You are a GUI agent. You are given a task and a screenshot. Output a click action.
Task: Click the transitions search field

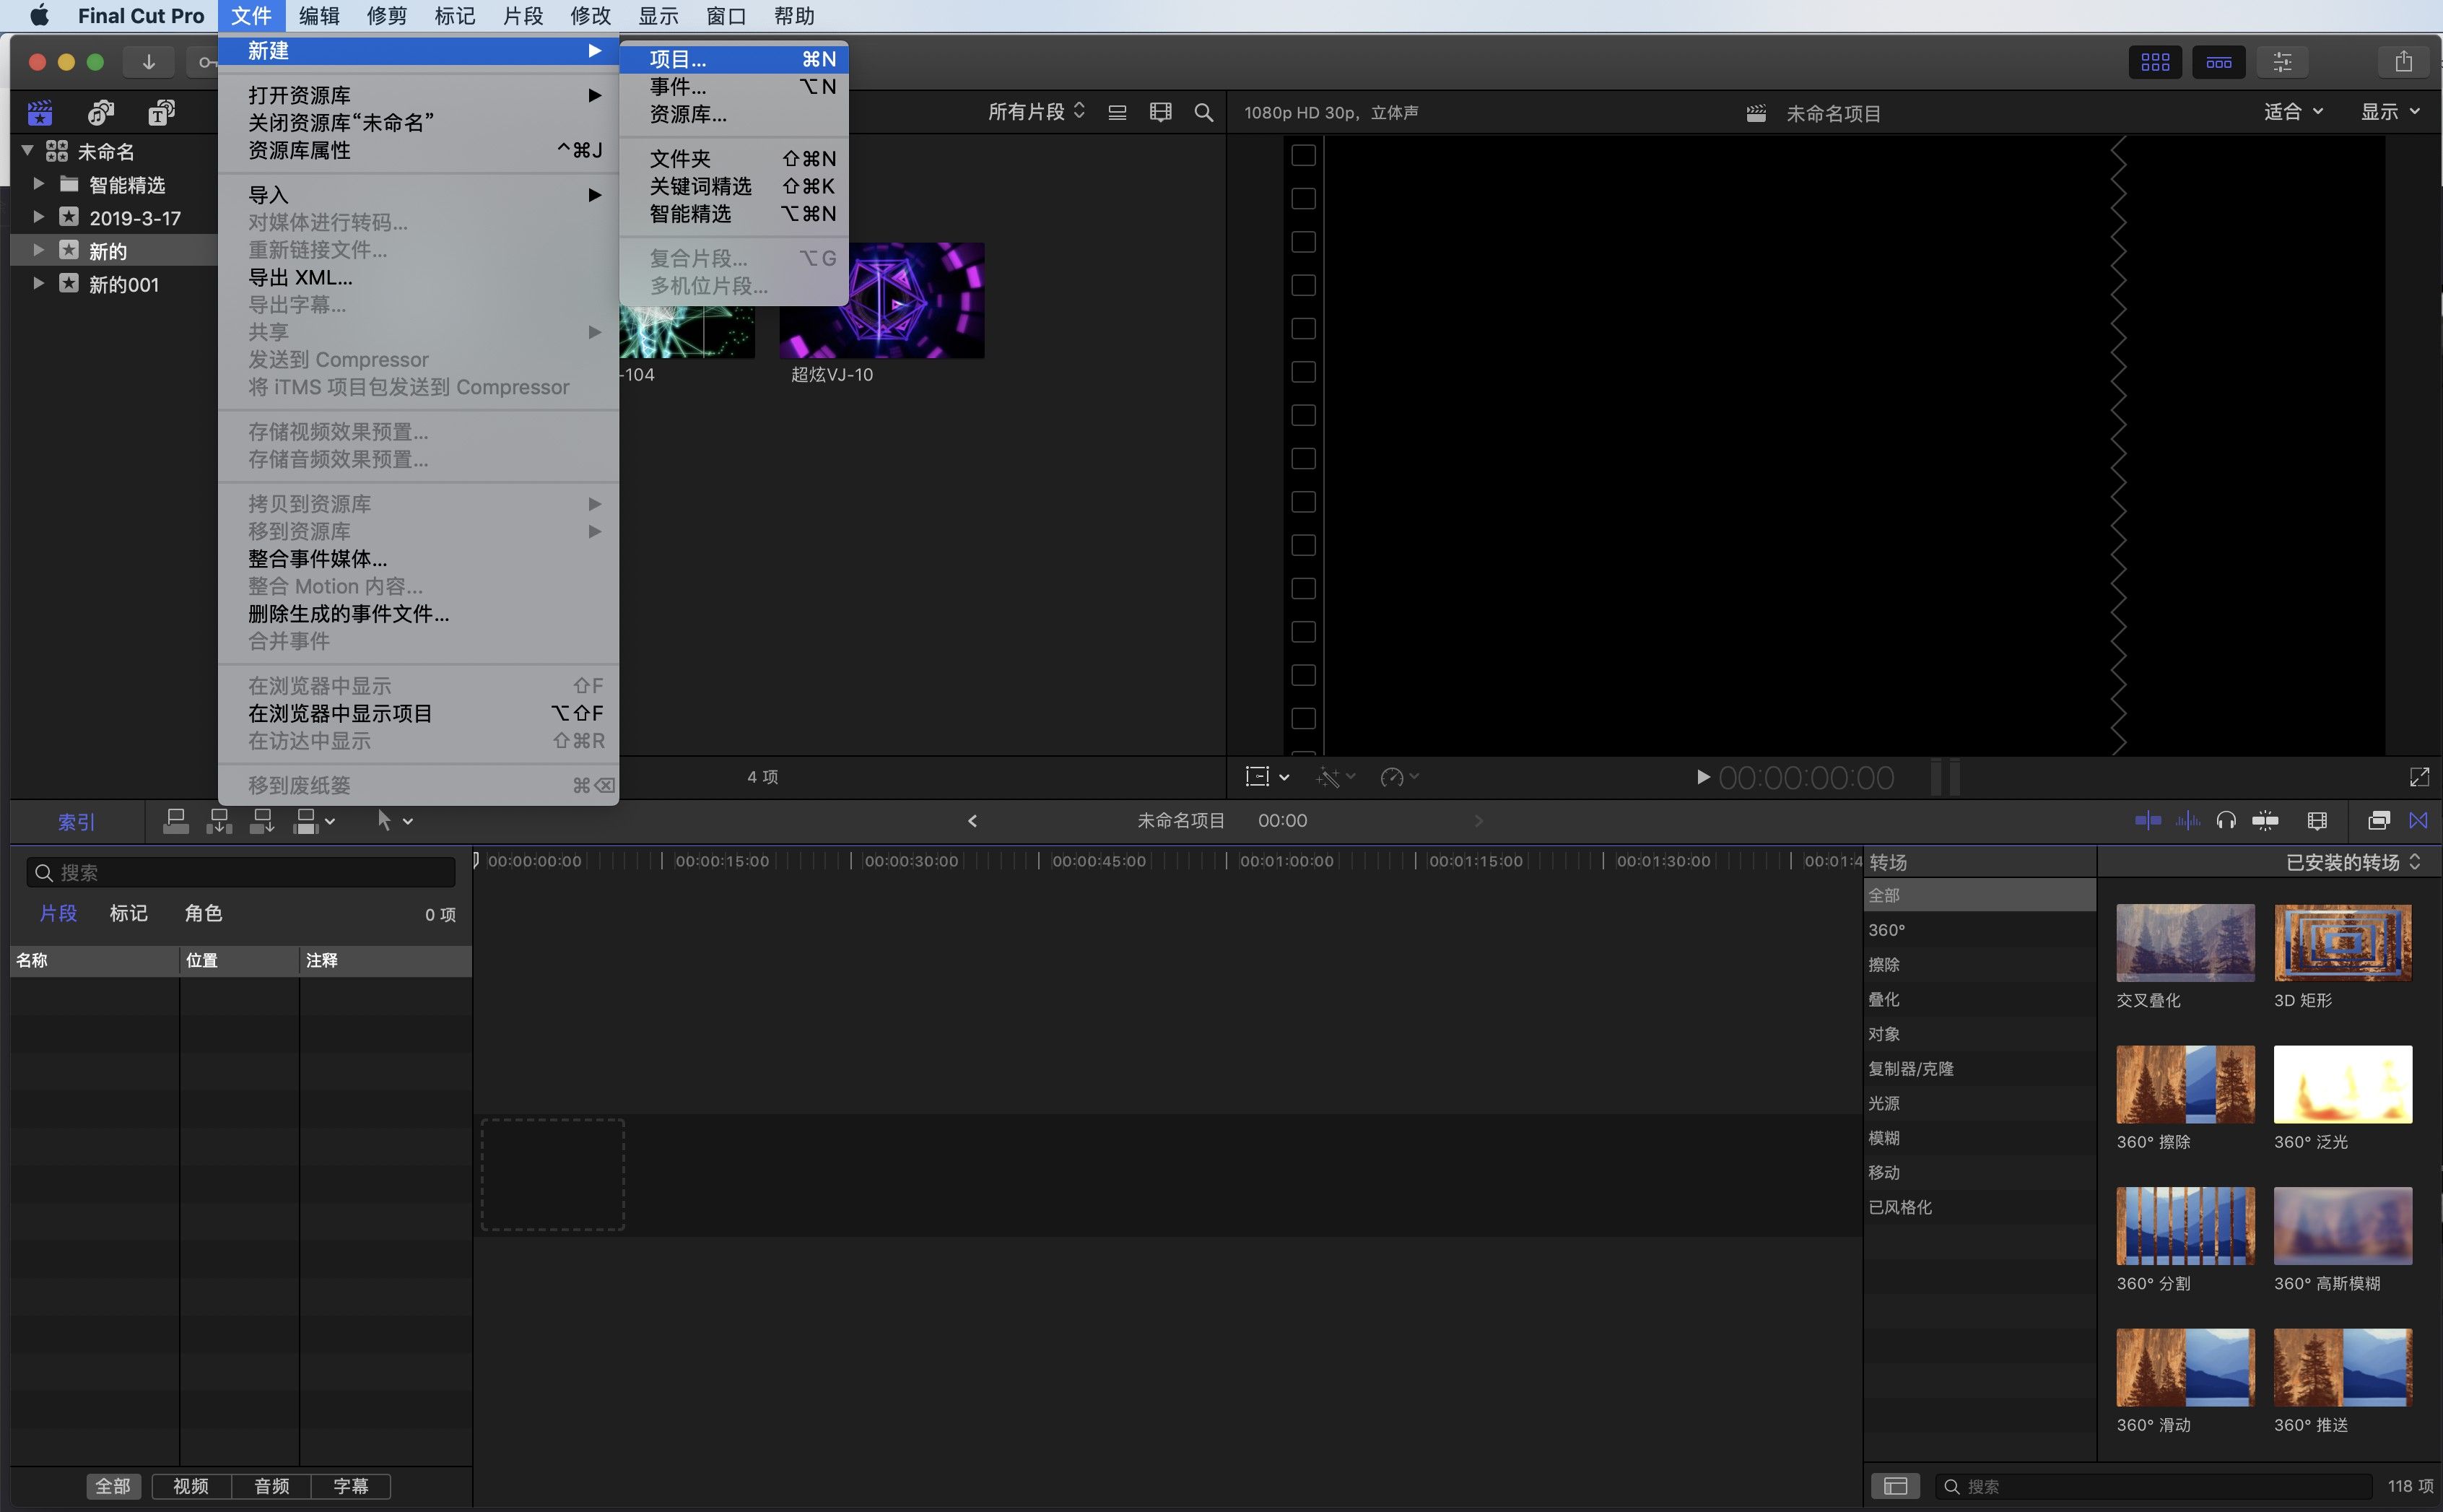coord(2153,1486)
